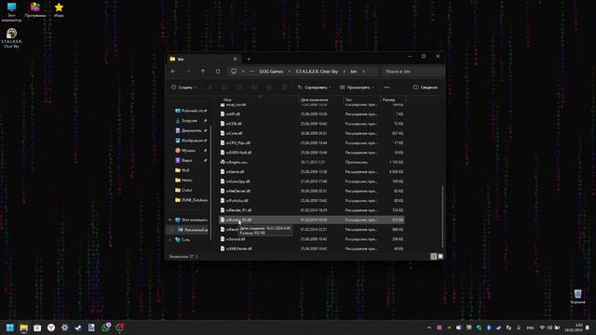Open the Wall folder in the sidebar
The height and width of the screenshot is (335, 596).
click(183, 170)
